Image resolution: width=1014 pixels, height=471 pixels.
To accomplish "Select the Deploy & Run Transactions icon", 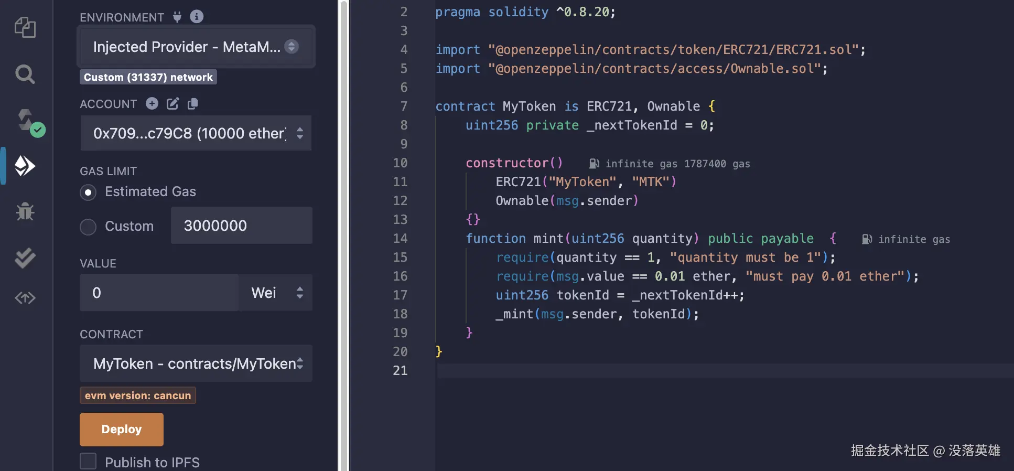I will point(25,166).
